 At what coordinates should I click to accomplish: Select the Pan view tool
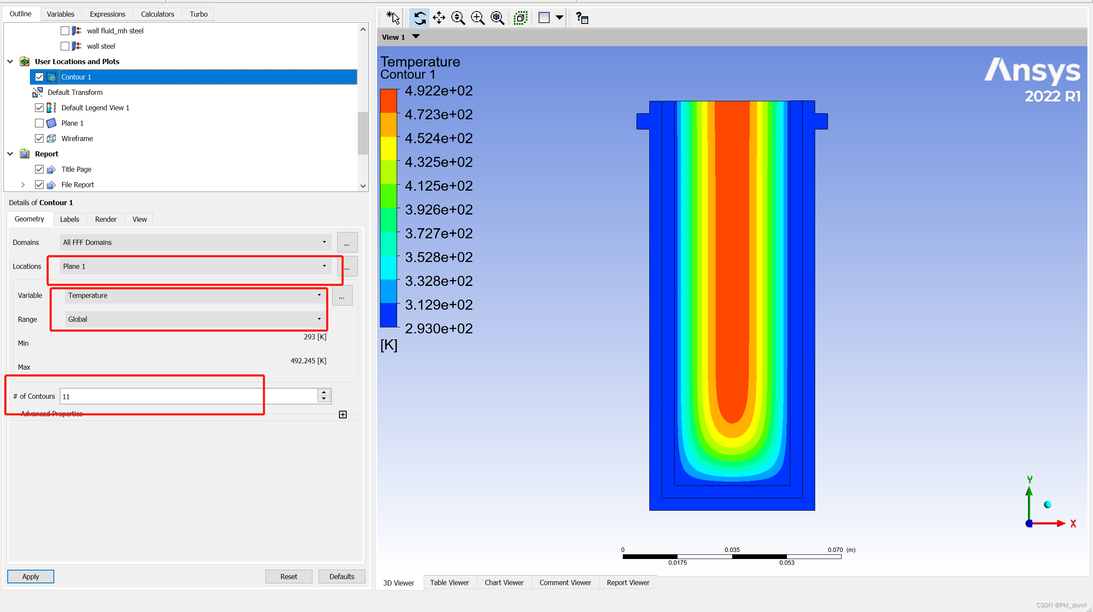point(439,18)
